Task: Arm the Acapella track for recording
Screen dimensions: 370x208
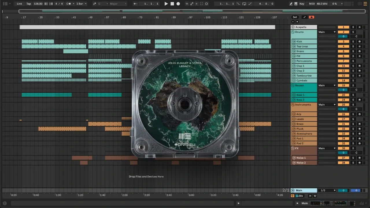Action: [x=359, y=27]
